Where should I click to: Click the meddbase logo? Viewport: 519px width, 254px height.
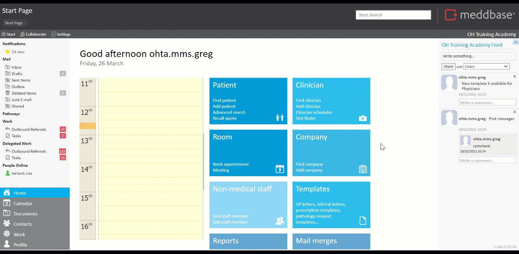click(x=479, y=15)
